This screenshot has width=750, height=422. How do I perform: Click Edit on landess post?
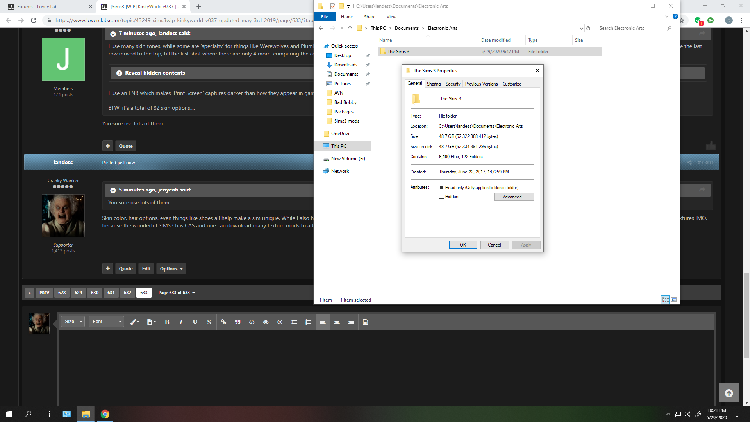[146, 269]
